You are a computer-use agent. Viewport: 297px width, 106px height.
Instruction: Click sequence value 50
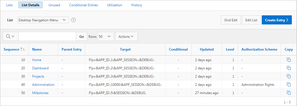(x=23, y=93)
